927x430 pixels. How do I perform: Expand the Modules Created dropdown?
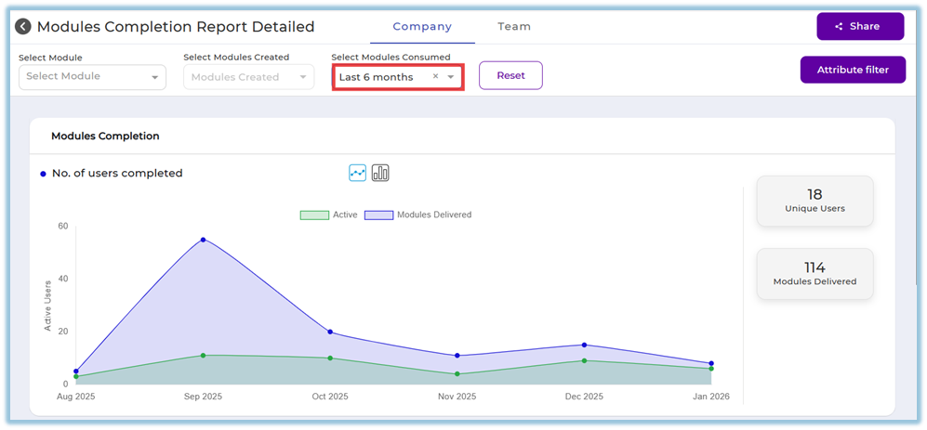coord(248,77)
